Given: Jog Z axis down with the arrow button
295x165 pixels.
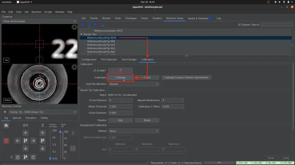Looking at the screenshot, I should 43,148.
